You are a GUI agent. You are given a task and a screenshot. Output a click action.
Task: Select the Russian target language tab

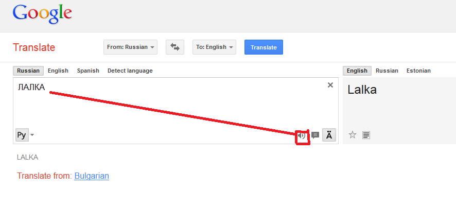point(387,71)
